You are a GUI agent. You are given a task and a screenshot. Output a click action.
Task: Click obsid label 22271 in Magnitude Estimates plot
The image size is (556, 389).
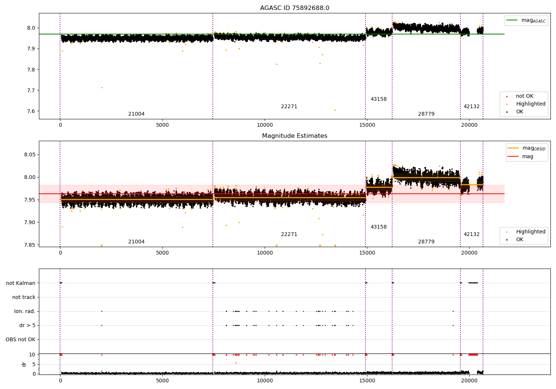point(289,235)
